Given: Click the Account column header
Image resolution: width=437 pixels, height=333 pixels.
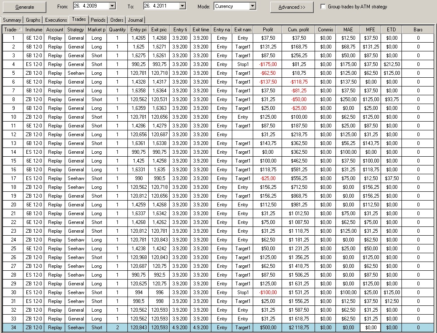Looking at the screenshot, I should pyautogui.click(x=55, y=30).
